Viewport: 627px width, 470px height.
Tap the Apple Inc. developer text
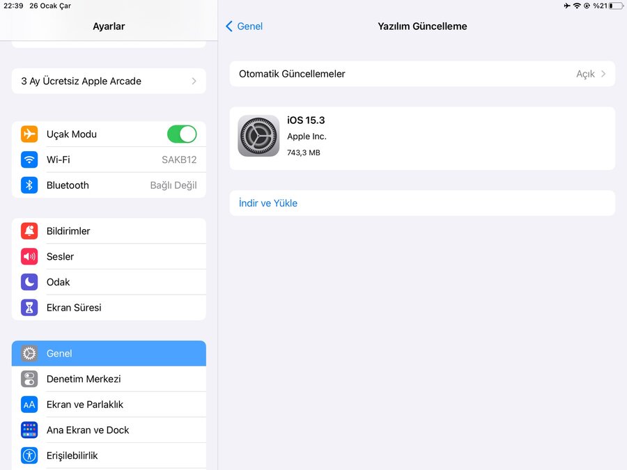pyautogui.click(x=307, y=136)
